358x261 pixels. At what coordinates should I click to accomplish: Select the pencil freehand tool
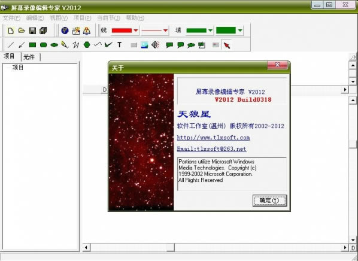[65, 45]
